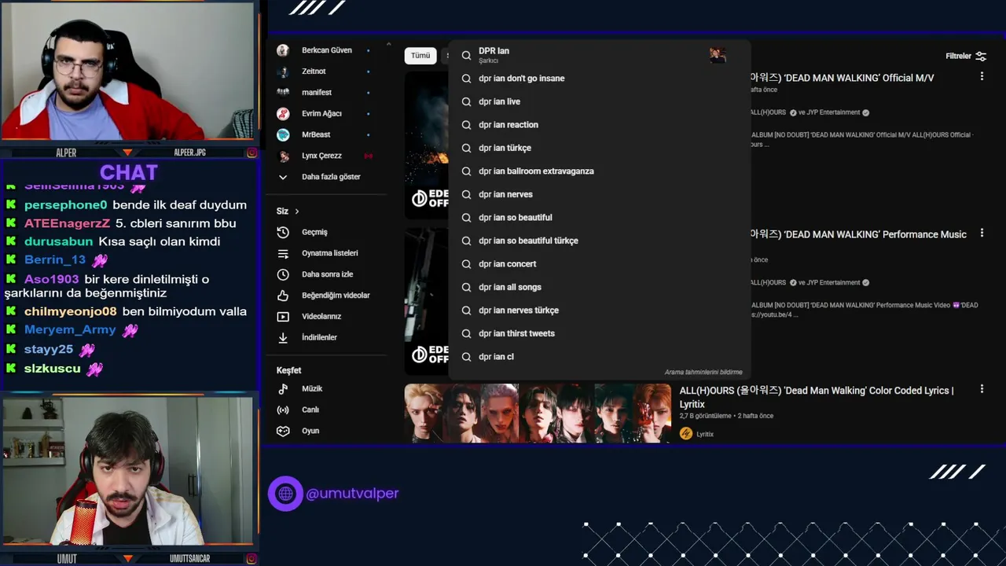Click Aso1903 username in chat
This screenshot has width=1006, height=566.
tap(52, 279)
